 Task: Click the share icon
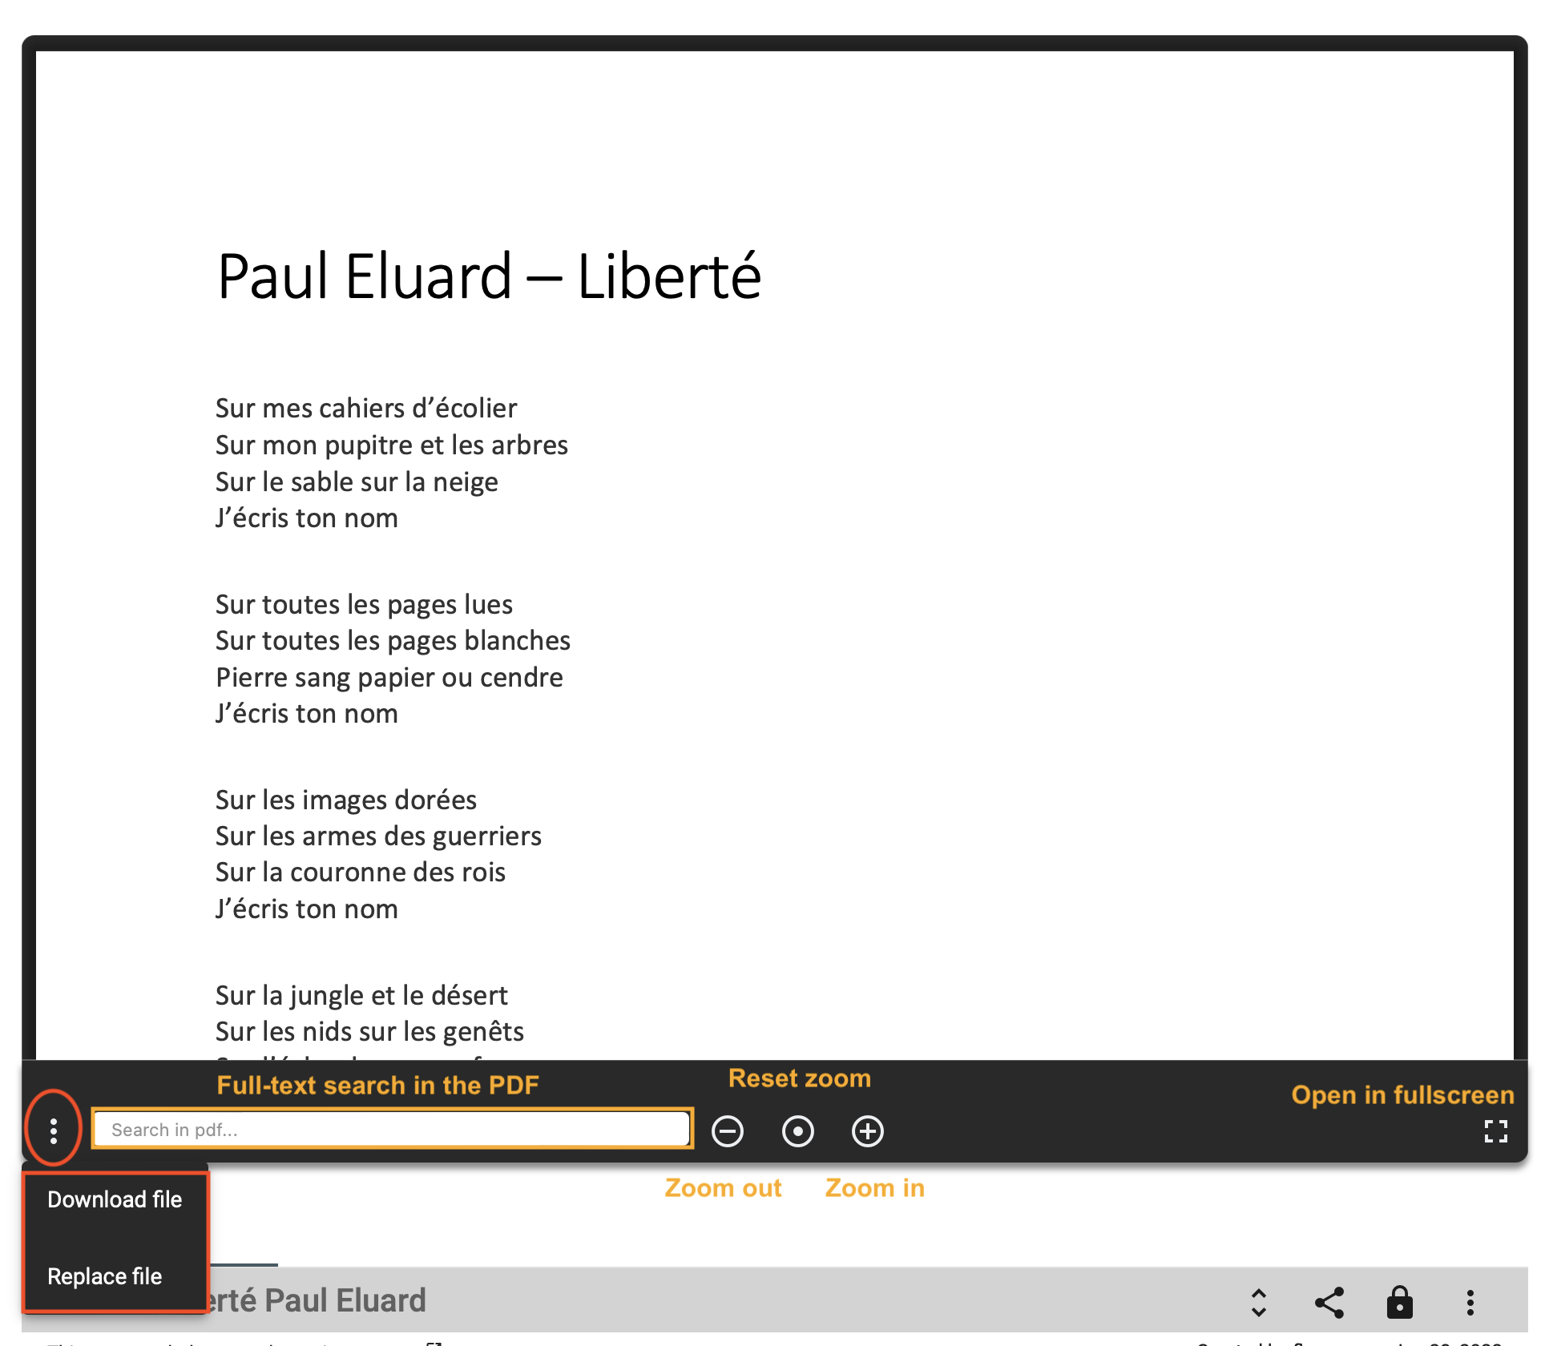(1332, 1301)
